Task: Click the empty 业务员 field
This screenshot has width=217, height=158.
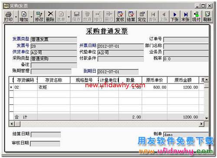Action: tap(186, 52)
